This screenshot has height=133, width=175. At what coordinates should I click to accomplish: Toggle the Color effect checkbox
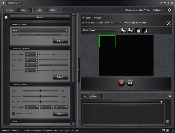(x=6, y=17)
